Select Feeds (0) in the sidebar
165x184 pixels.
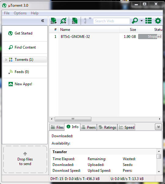click(x=25, y=72)
